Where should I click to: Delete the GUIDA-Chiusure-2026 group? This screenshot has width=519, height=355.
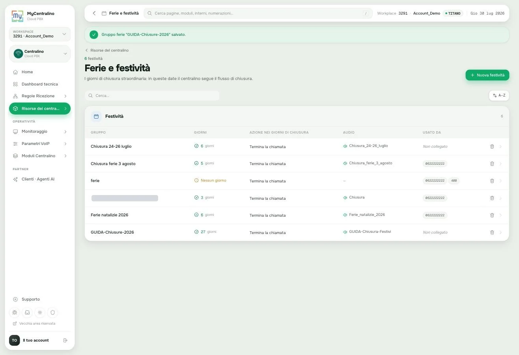pos(492,232)
